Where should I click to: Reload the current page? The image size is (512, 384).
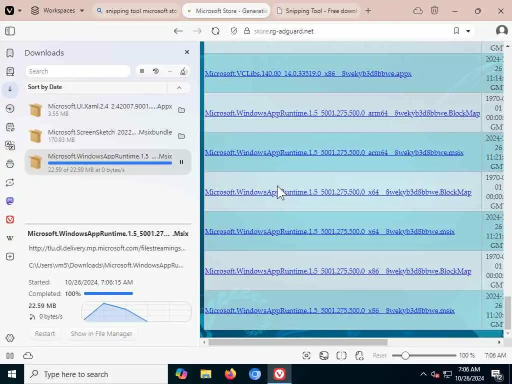(215, 31)
